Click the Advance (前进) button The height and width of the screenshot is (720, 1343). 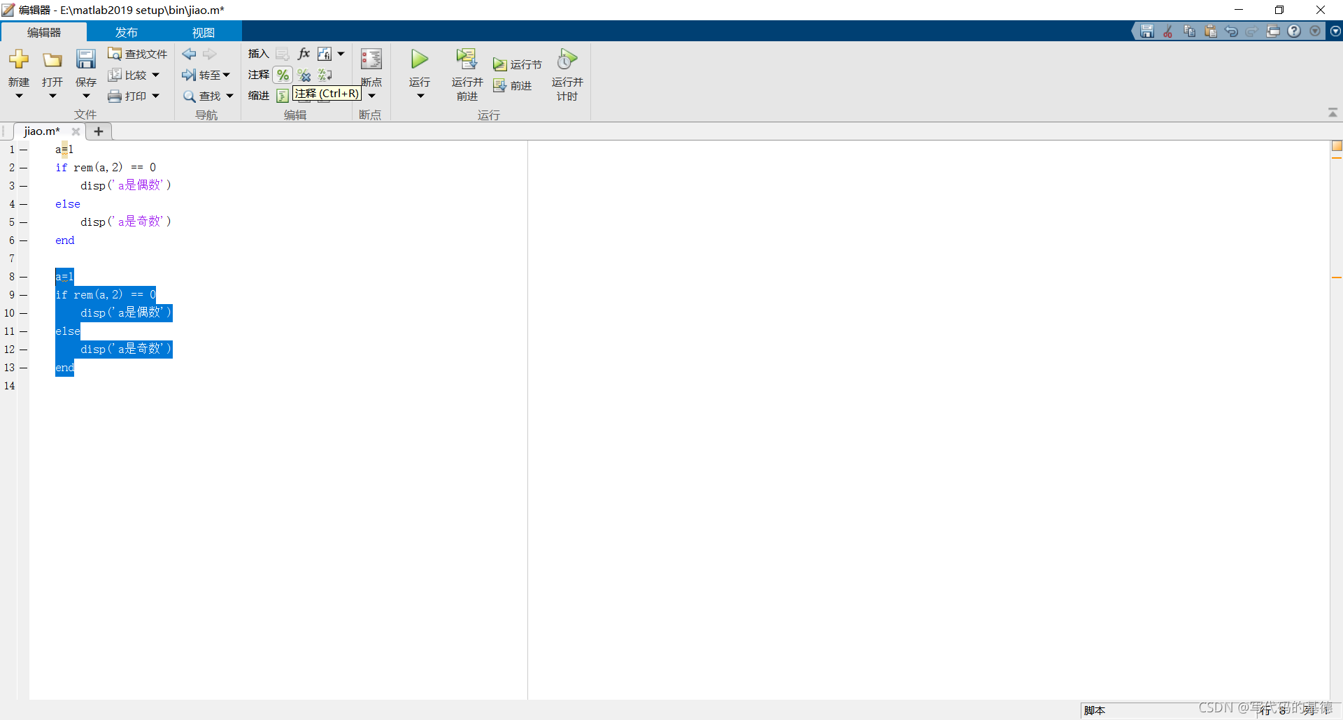click(513, 85)
